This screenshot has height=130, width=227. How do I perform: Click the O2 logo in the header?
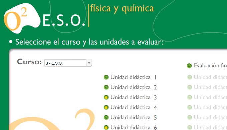22,18
